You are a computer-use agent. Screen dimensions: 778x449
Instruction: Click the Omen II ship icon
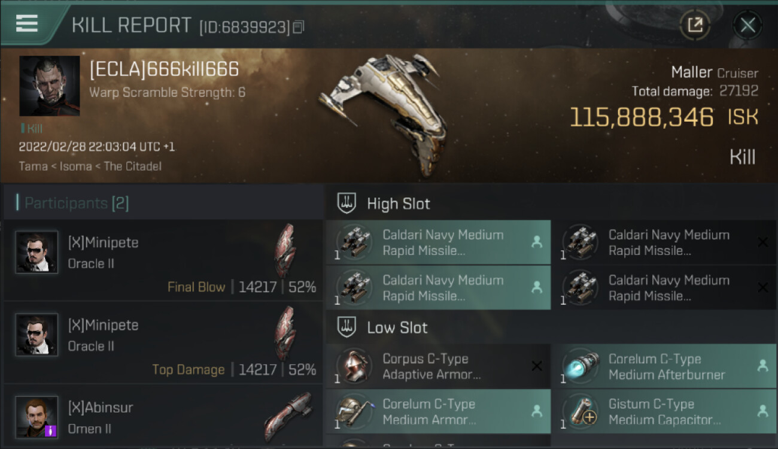coord(288,417)
